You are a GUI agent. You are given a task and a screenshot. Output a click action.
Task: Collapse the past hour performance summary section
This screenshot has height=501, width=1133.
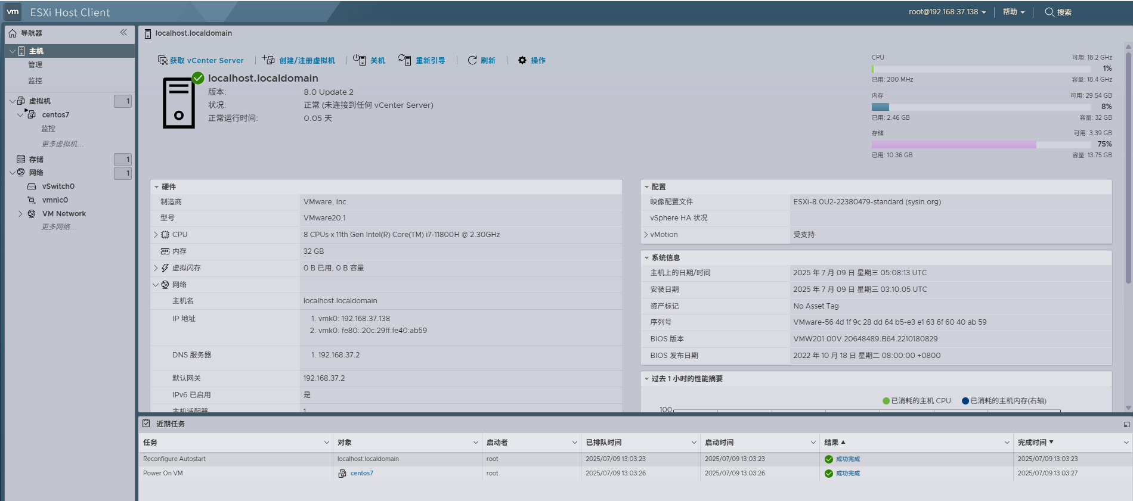(x=646, y=379)
